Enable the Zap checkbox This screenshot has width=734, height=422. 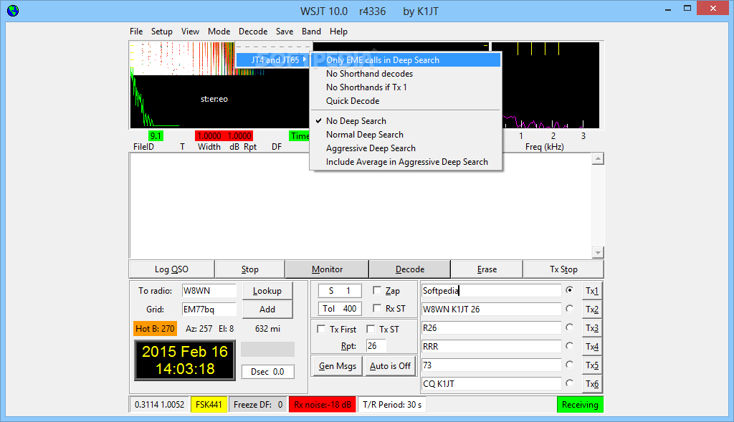coord(377,291)
